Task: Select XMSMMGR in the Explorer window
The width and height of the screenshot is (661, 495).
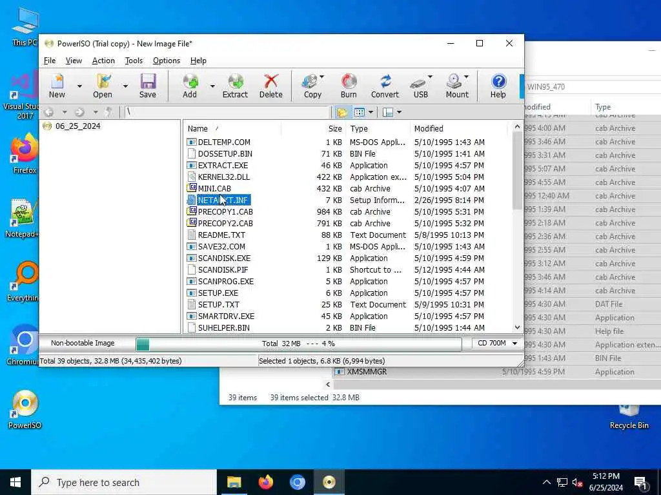Action: (x=367, y=372)
